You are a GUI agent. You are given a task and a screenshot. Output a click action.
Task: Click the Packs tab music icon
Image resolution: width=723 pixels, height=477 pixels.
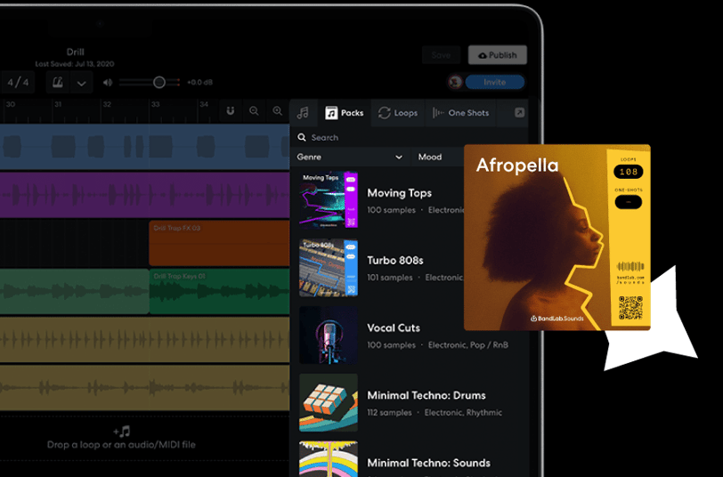[x=331, y=113]
